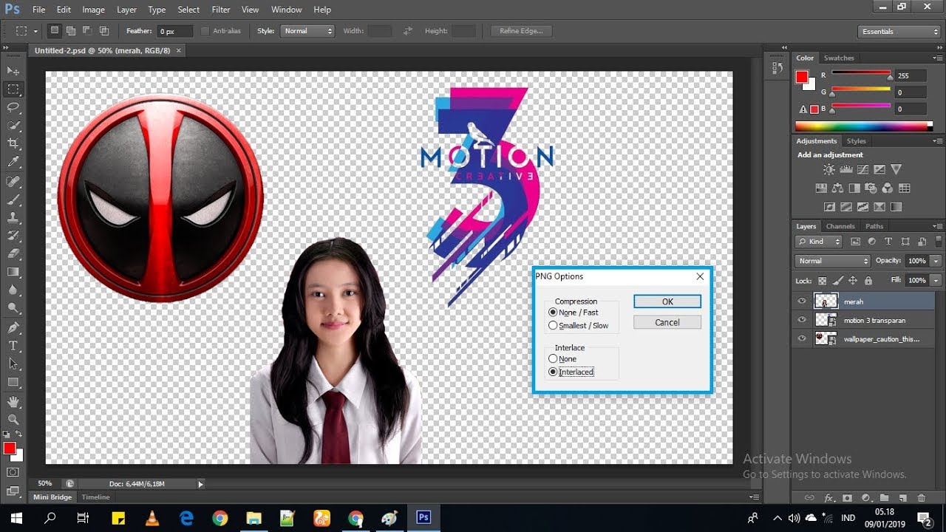Choose None under Interlace

tap(553, 359)
